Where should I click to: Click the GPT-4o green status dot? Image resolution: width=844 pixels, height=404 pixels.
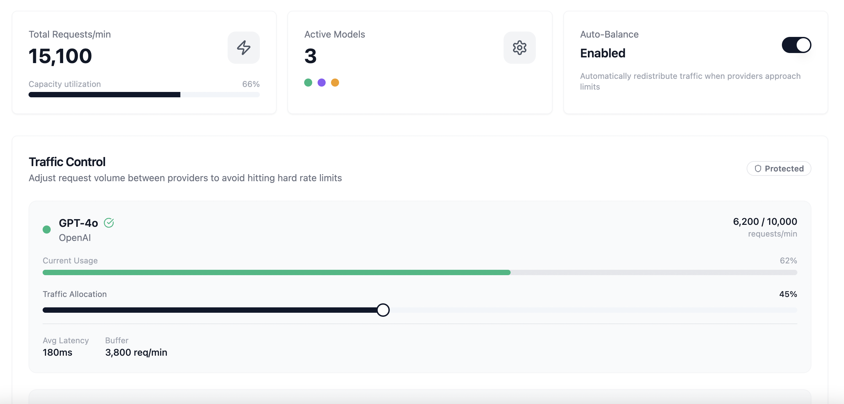(x=47, y=230)
